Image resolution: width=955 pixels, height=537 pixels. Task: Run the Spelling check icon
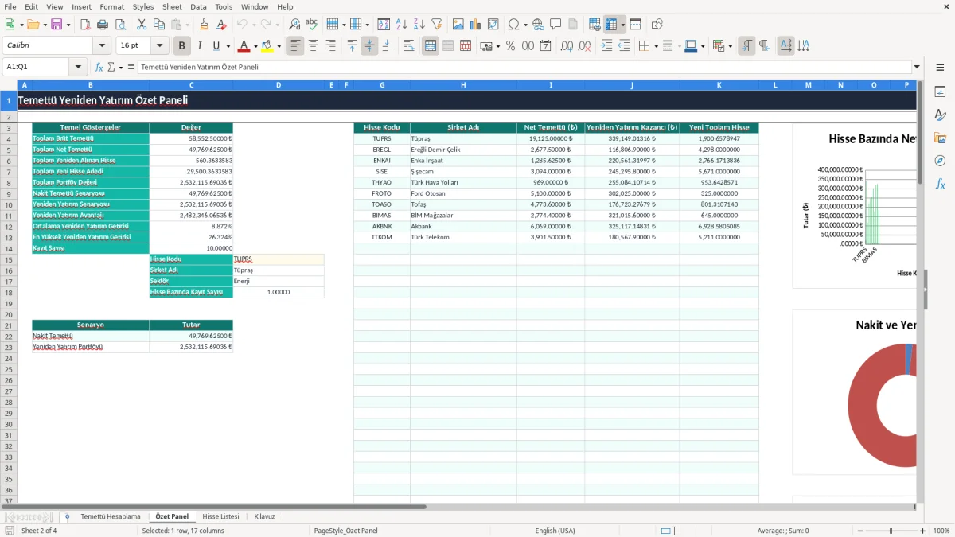click(x=312, y=25)
